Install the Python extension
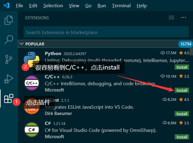The height and width of the screenshot is (143, 193). [182, 67]
